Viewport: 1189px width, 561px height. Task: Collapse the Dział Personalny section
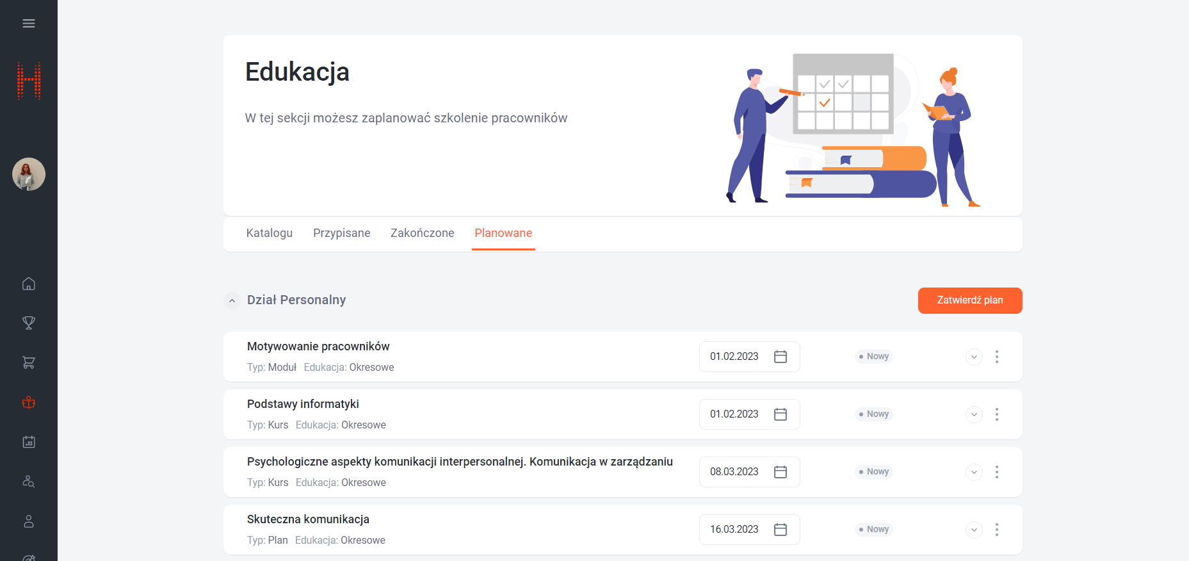(x=232, y=300)
